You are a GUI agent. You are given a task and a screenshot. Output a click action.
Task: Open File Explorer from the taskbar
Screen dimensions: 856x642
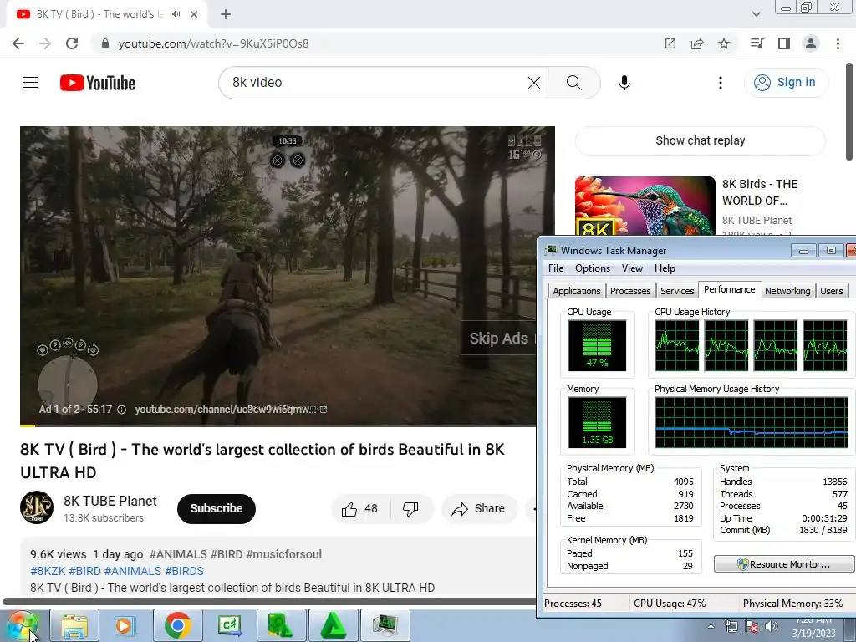click(74, 625)
